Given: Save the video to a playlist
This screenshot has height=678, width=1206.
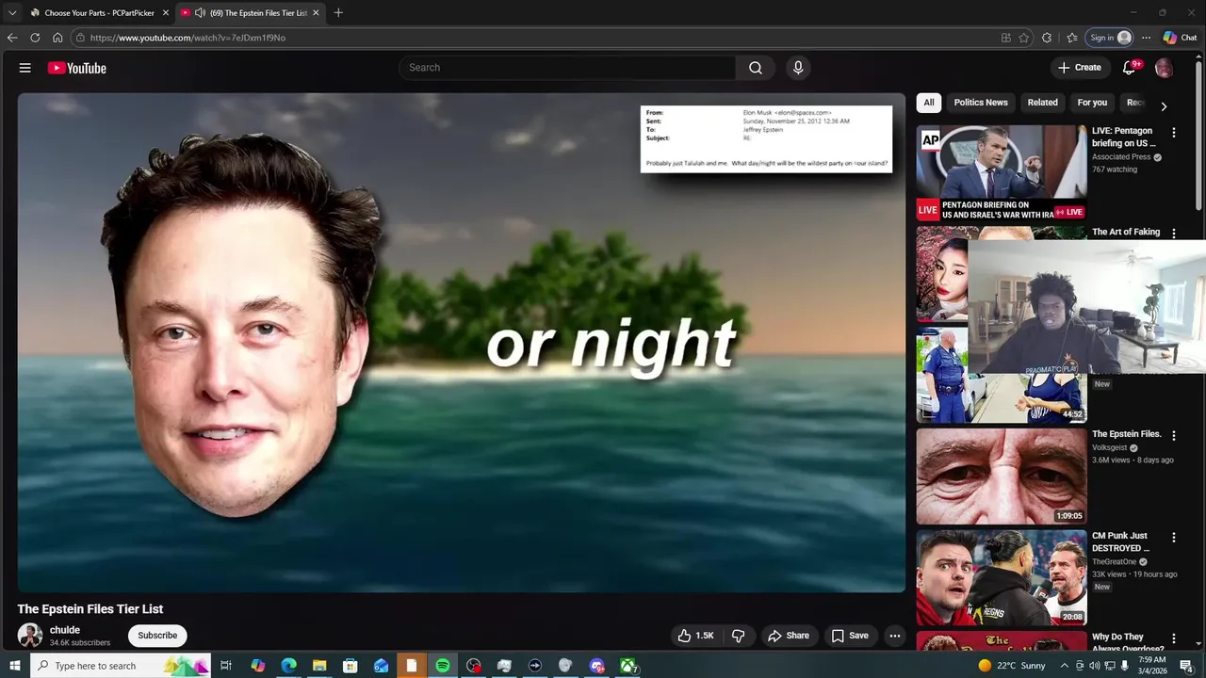Looking at the screenshot, I should pyautogui.click(x=850, y=636).
